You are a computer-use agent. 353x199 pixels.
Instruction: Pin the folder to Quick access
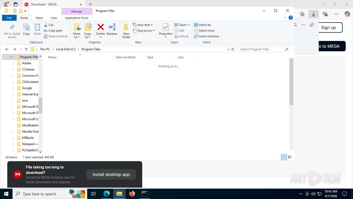[12, 31]
